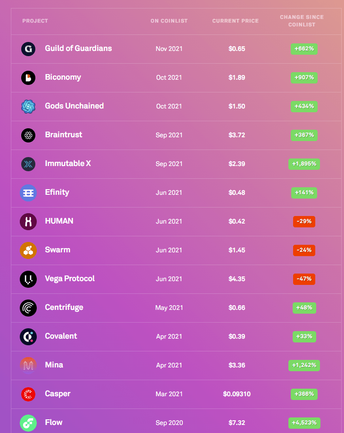Click the Efinity logo icon
The image size is (344, 433).
pyautogui.click(x=28, y=193)
